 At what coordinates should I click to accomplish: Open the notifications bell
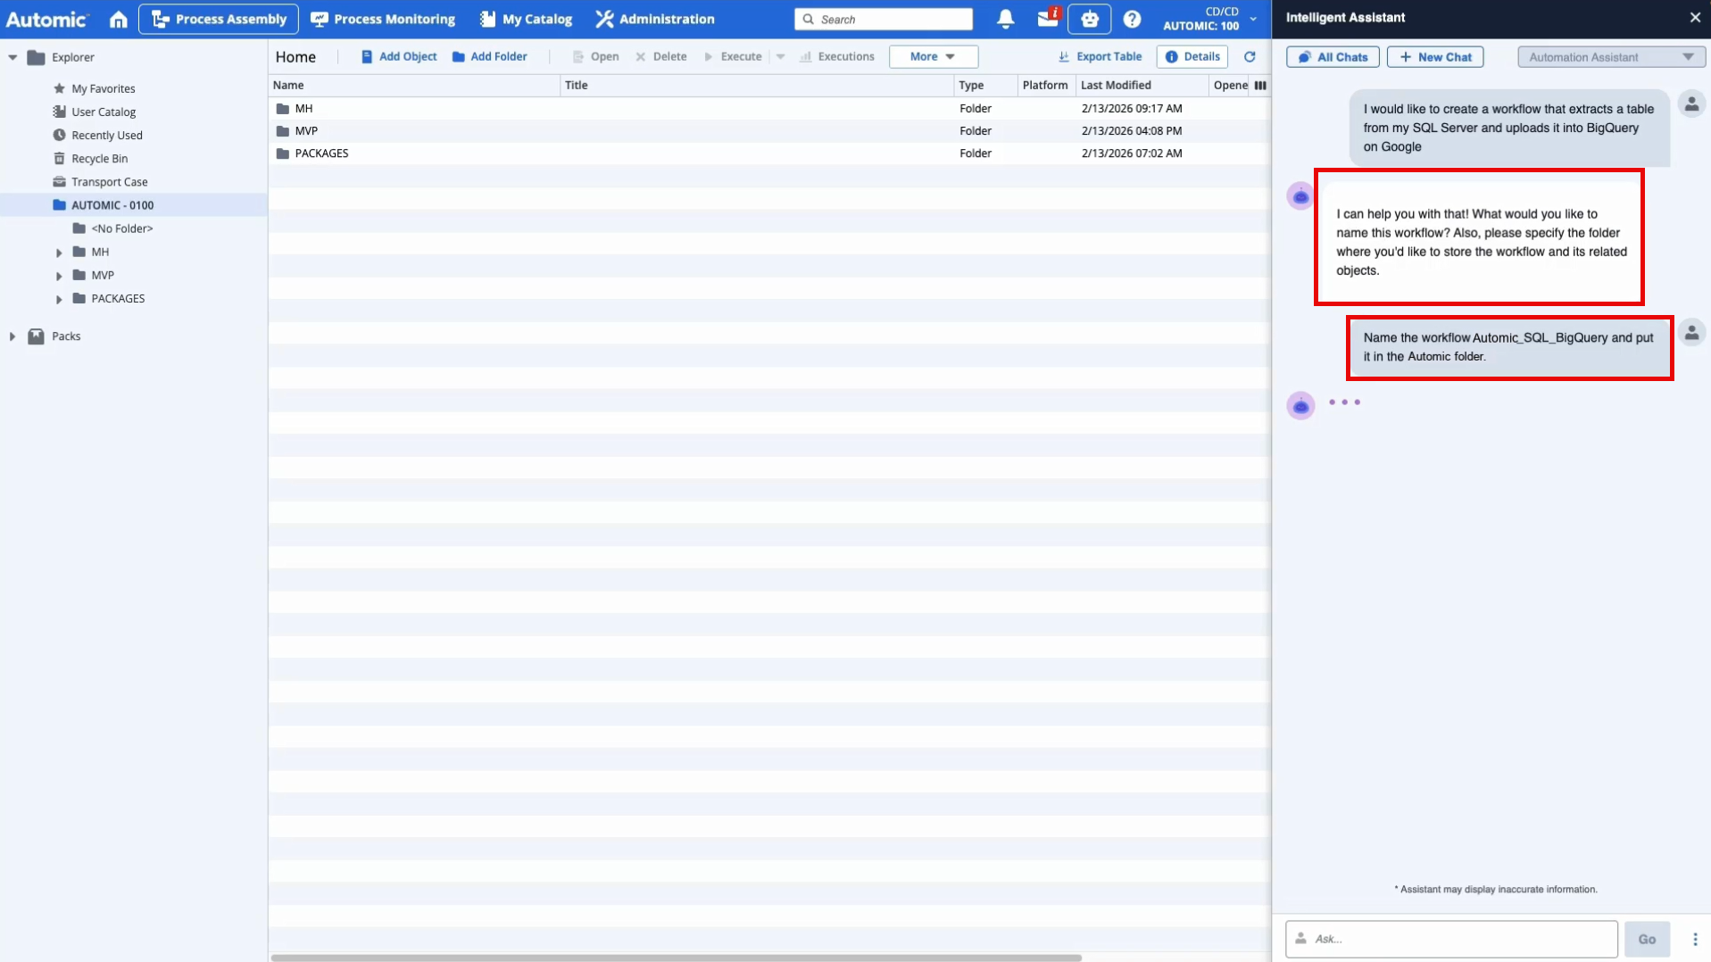[x=1005, y=19]
